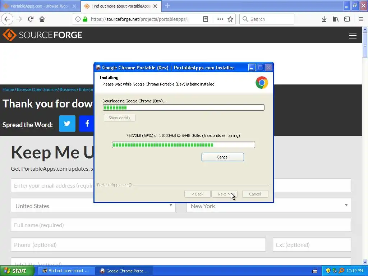
Task: Switch to Firefox taskbar button
Action: (66, 271)
